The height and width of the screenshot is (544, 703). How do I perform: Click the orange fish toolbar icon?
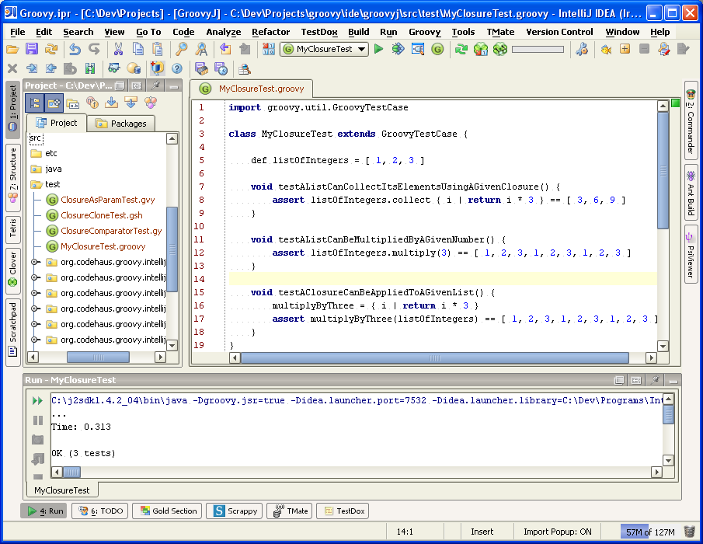[606, 49]
